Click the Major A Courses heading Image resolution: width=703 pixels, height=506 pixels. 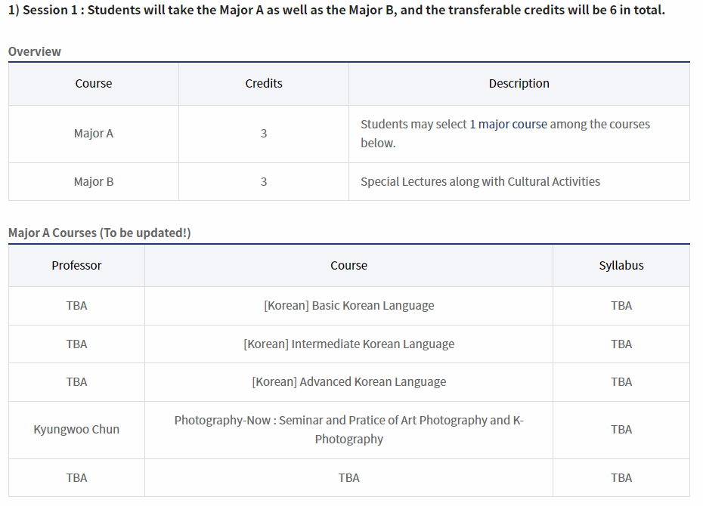(99, 233)
